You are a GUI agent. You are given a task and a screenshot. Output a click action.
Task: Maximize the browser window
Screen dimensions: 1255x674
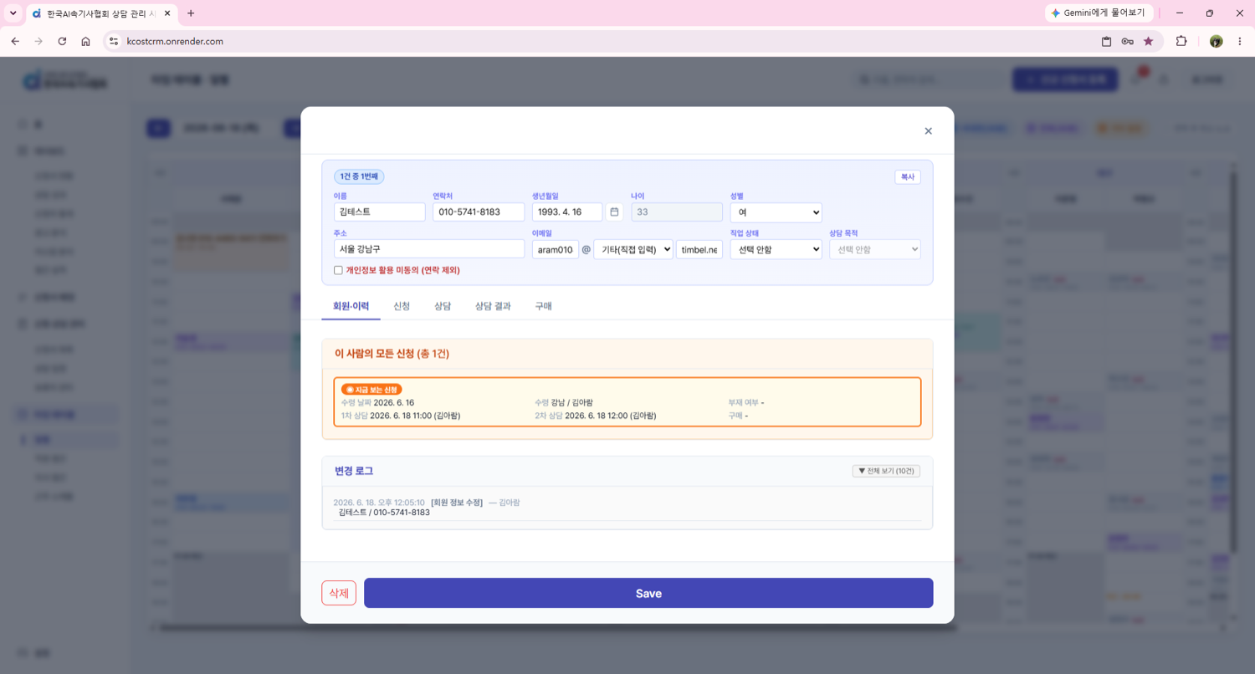coord(1210,13)
